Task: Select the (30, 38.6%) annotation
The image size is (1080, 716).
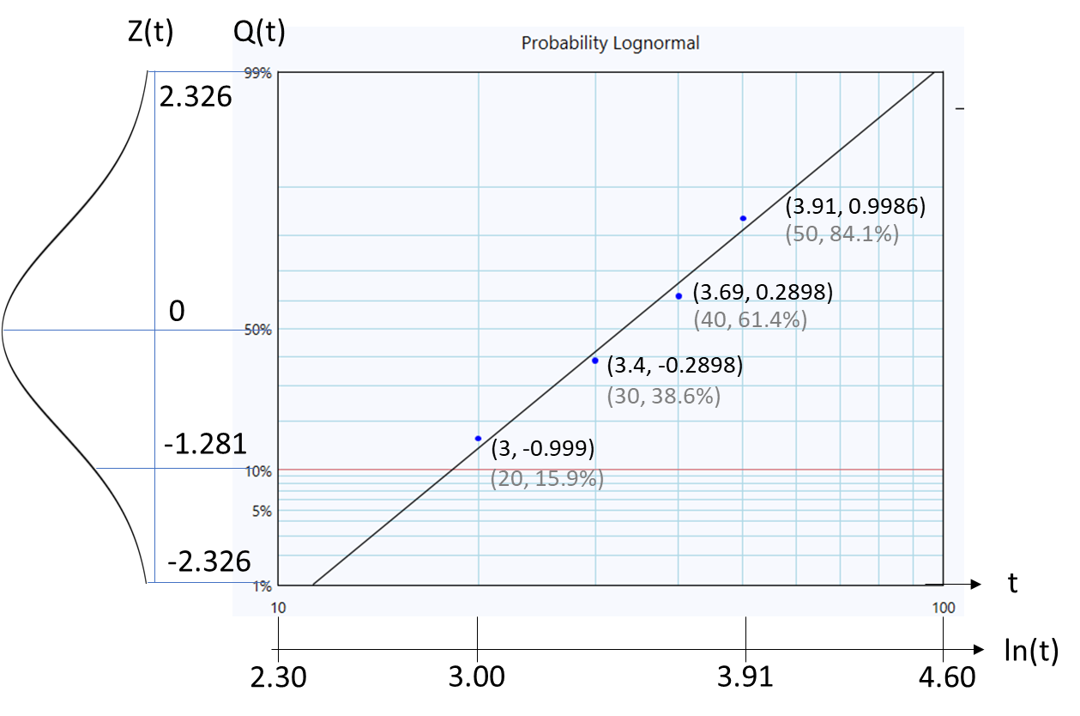Action: [x=663, y=397]
